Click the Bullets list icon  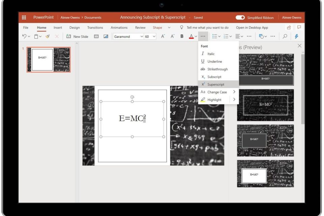click(x=215, y=36)
